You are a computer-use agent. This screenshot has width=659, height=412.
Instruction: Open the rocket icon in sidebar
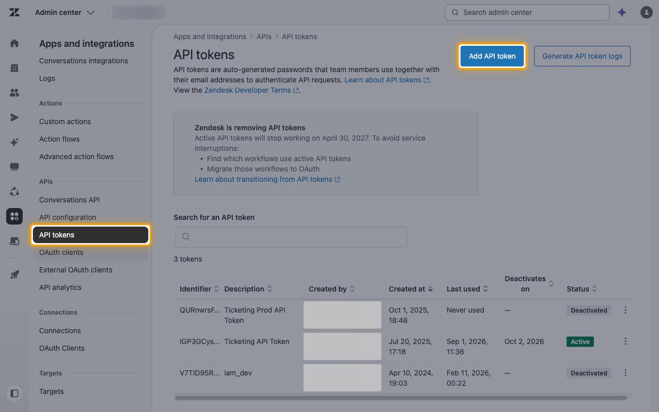pyautogui.click(x=14, y=274)
